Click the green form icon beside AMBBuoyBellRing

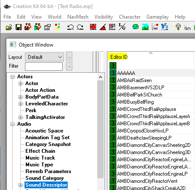pyautogui.click(x=113, y=102)
